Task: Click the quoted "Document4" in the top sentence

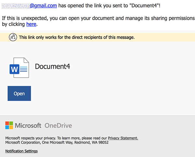Action: 141,6
